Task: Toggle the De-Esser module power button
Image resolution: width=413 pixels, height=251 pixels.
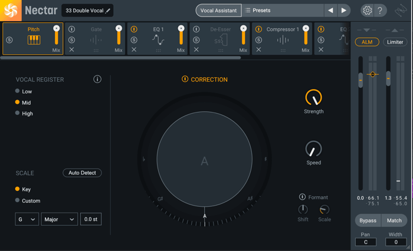Action: [x=196, y=29]
